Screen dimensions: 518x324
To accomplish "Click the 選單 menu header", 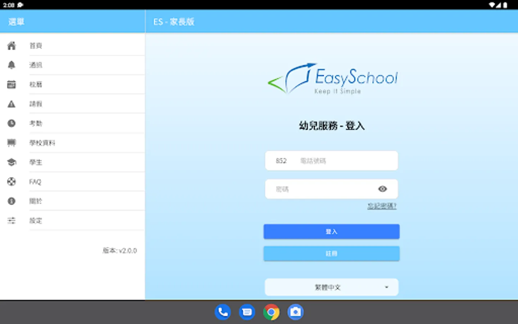I will [x=16, y=22].
